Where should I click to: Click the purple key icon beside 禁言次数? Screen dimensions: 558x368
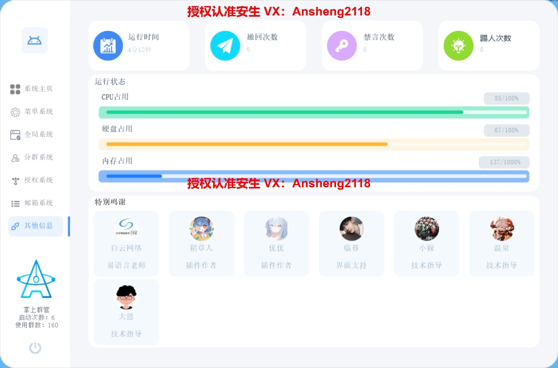(342, 46)
